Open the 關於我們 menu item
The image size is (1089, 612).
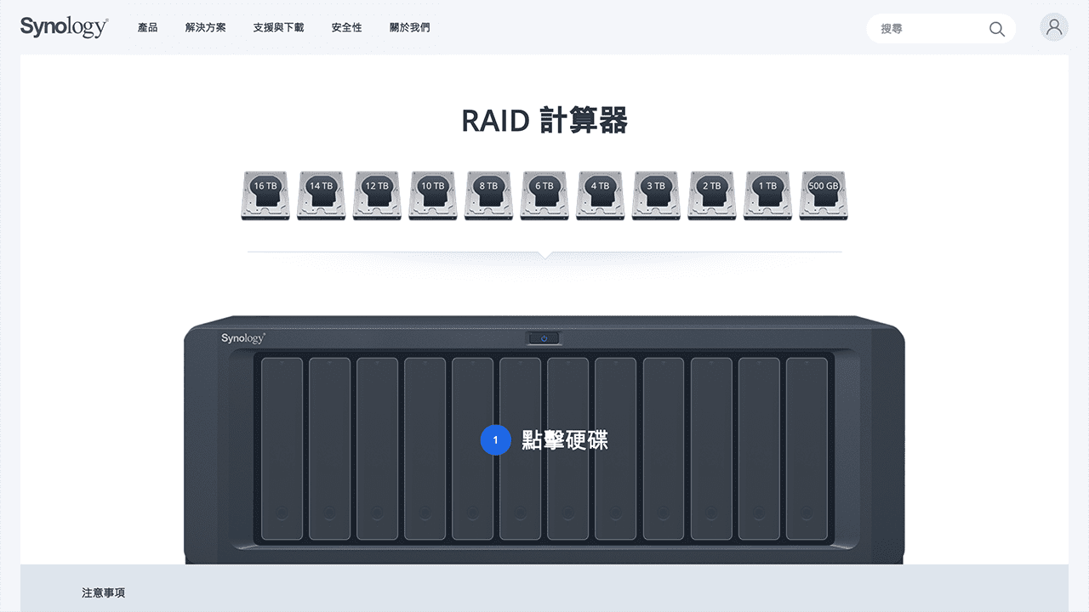[409, 27]
